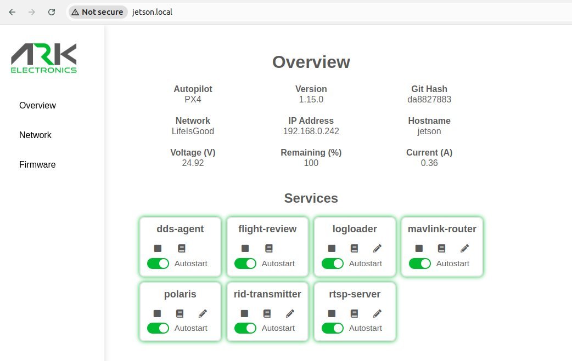Turn off rtsp-server Autostart switch
The width and height of the screenshot is (572, 361).
pyautogui.click(x=333, y=328)
